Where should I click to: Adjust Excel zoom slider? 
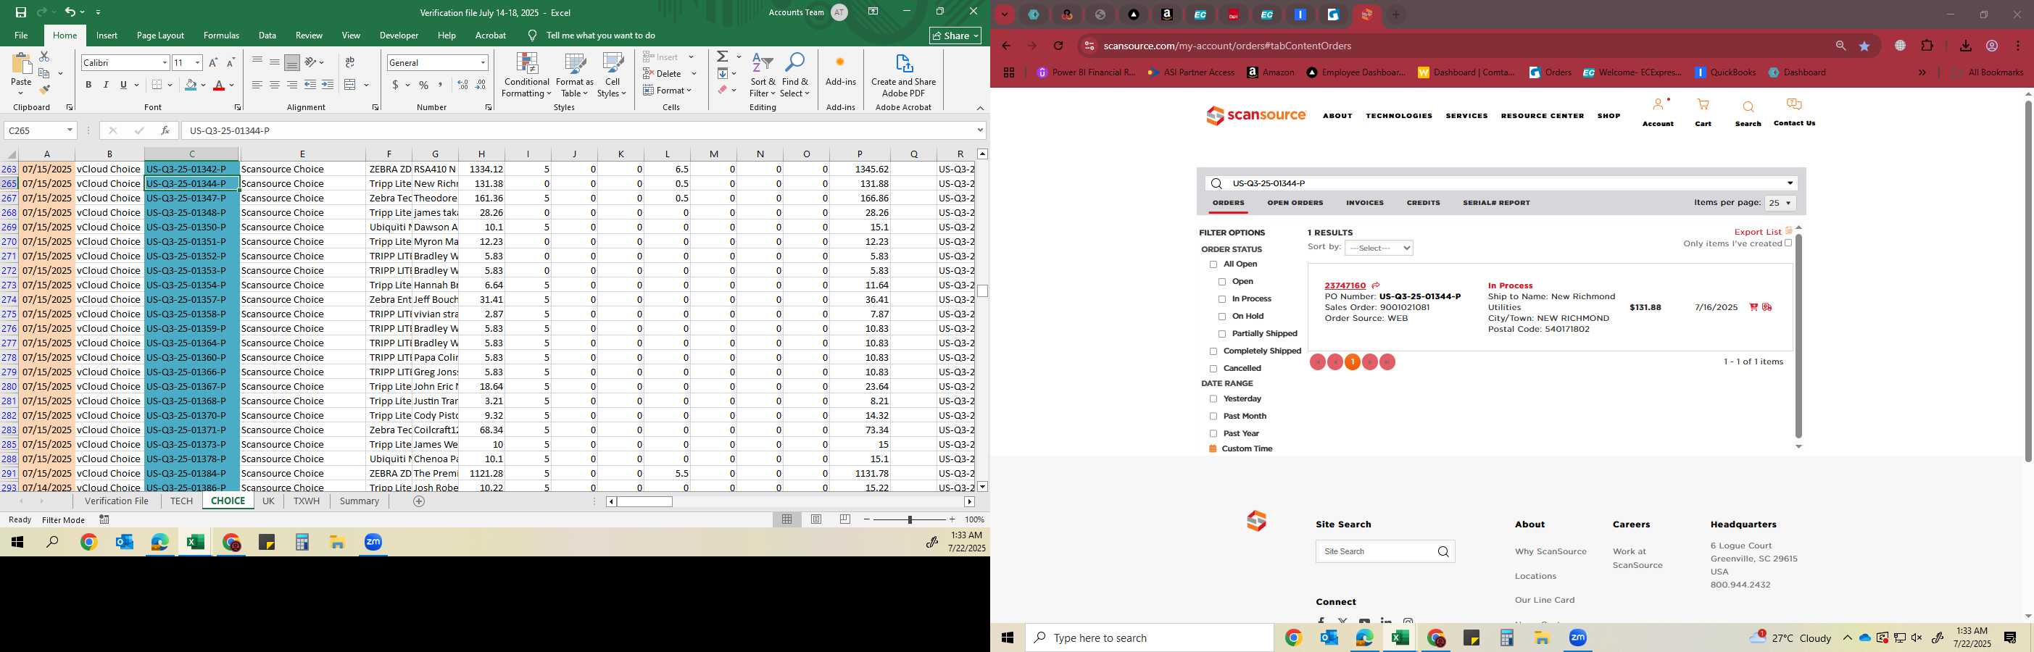pyautogui.click(x=910, y=519)
